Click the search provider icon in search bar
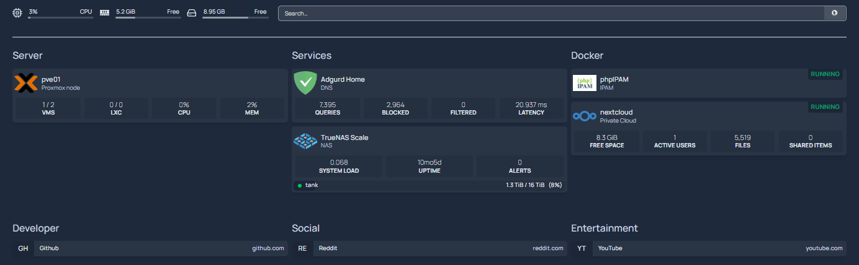 point(835,13)
